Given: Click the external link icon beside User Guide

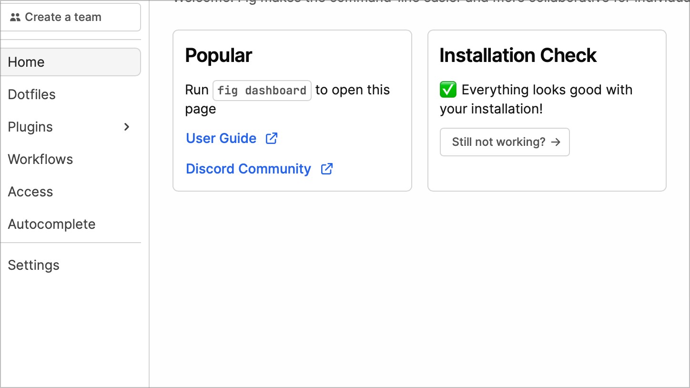Looking at the screenshot, I should [272, 138].
